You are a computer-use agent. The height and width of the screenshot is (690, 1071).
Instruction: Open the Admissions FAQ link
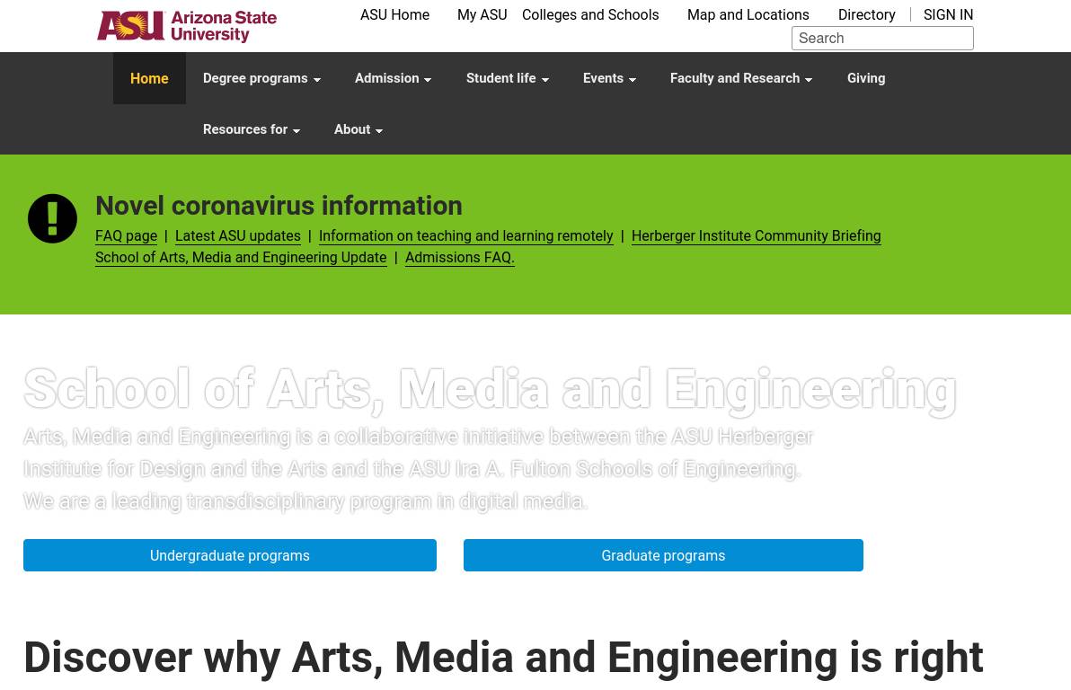(459, 258)
